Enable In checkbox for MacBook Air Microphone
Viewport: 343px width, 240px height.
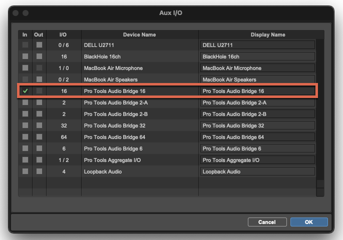point(26,68)
